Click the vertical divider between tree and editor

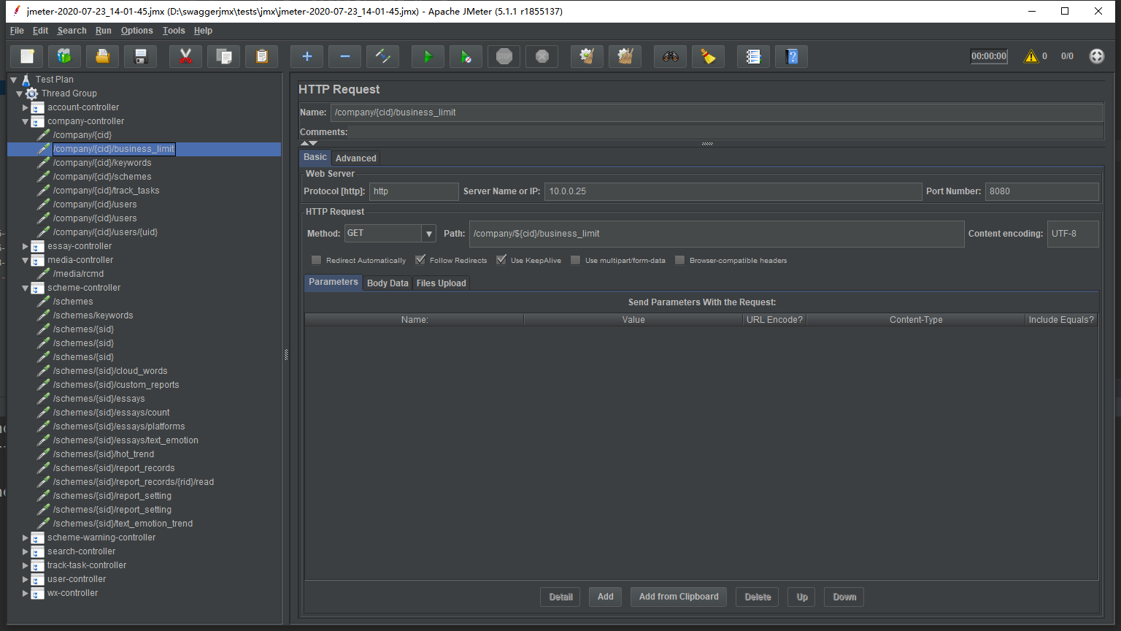[x=286, y=355]
